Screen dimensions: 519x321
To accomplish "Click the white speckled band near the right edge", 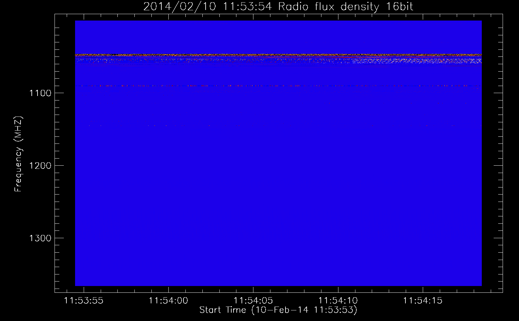I will (417, 61).
